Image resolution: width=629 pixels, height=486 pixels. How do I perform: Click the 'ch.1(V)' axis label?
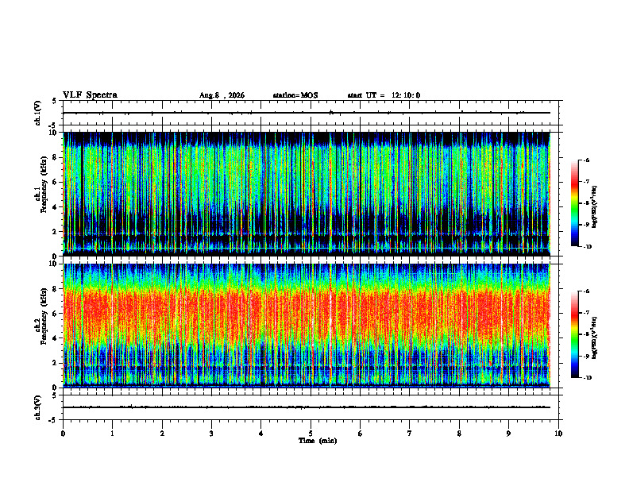coord(38,113)
